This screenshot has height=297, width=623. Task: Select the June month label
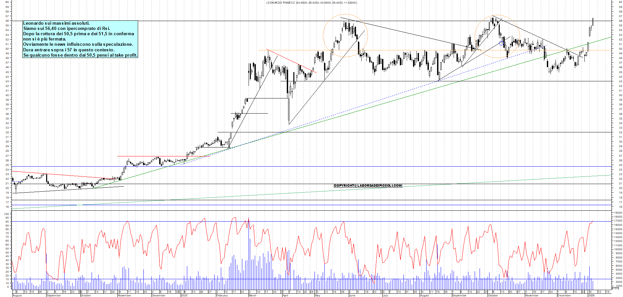(x=352, y=295)
